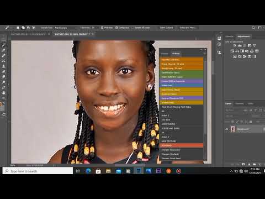Run the SKIN TEXTURE action
265x199 pixels.
(181, 141)
